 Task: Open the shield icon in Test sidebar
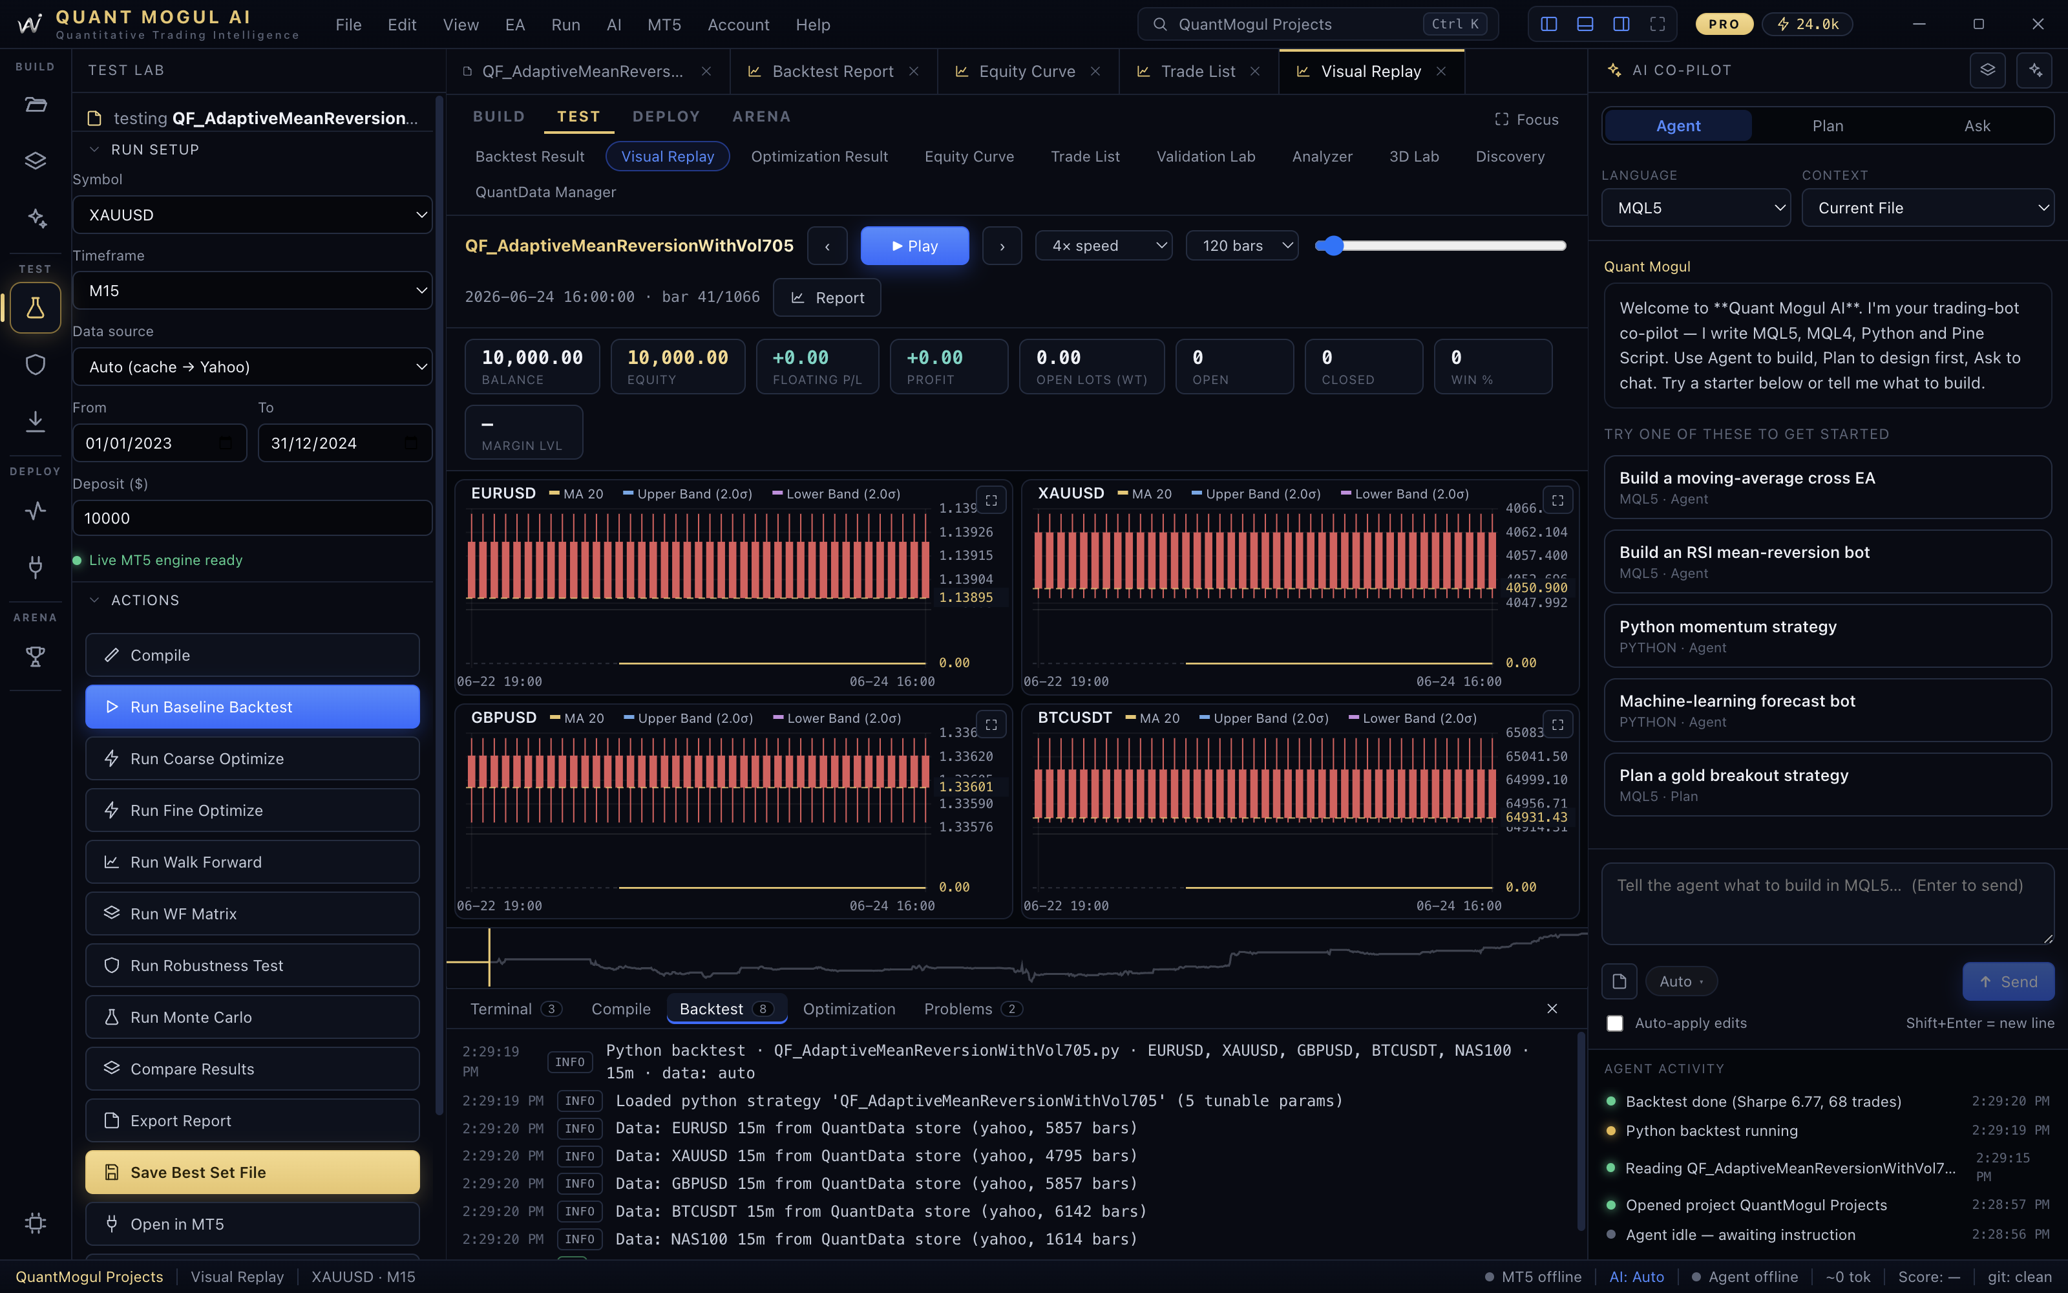[35, 364]
